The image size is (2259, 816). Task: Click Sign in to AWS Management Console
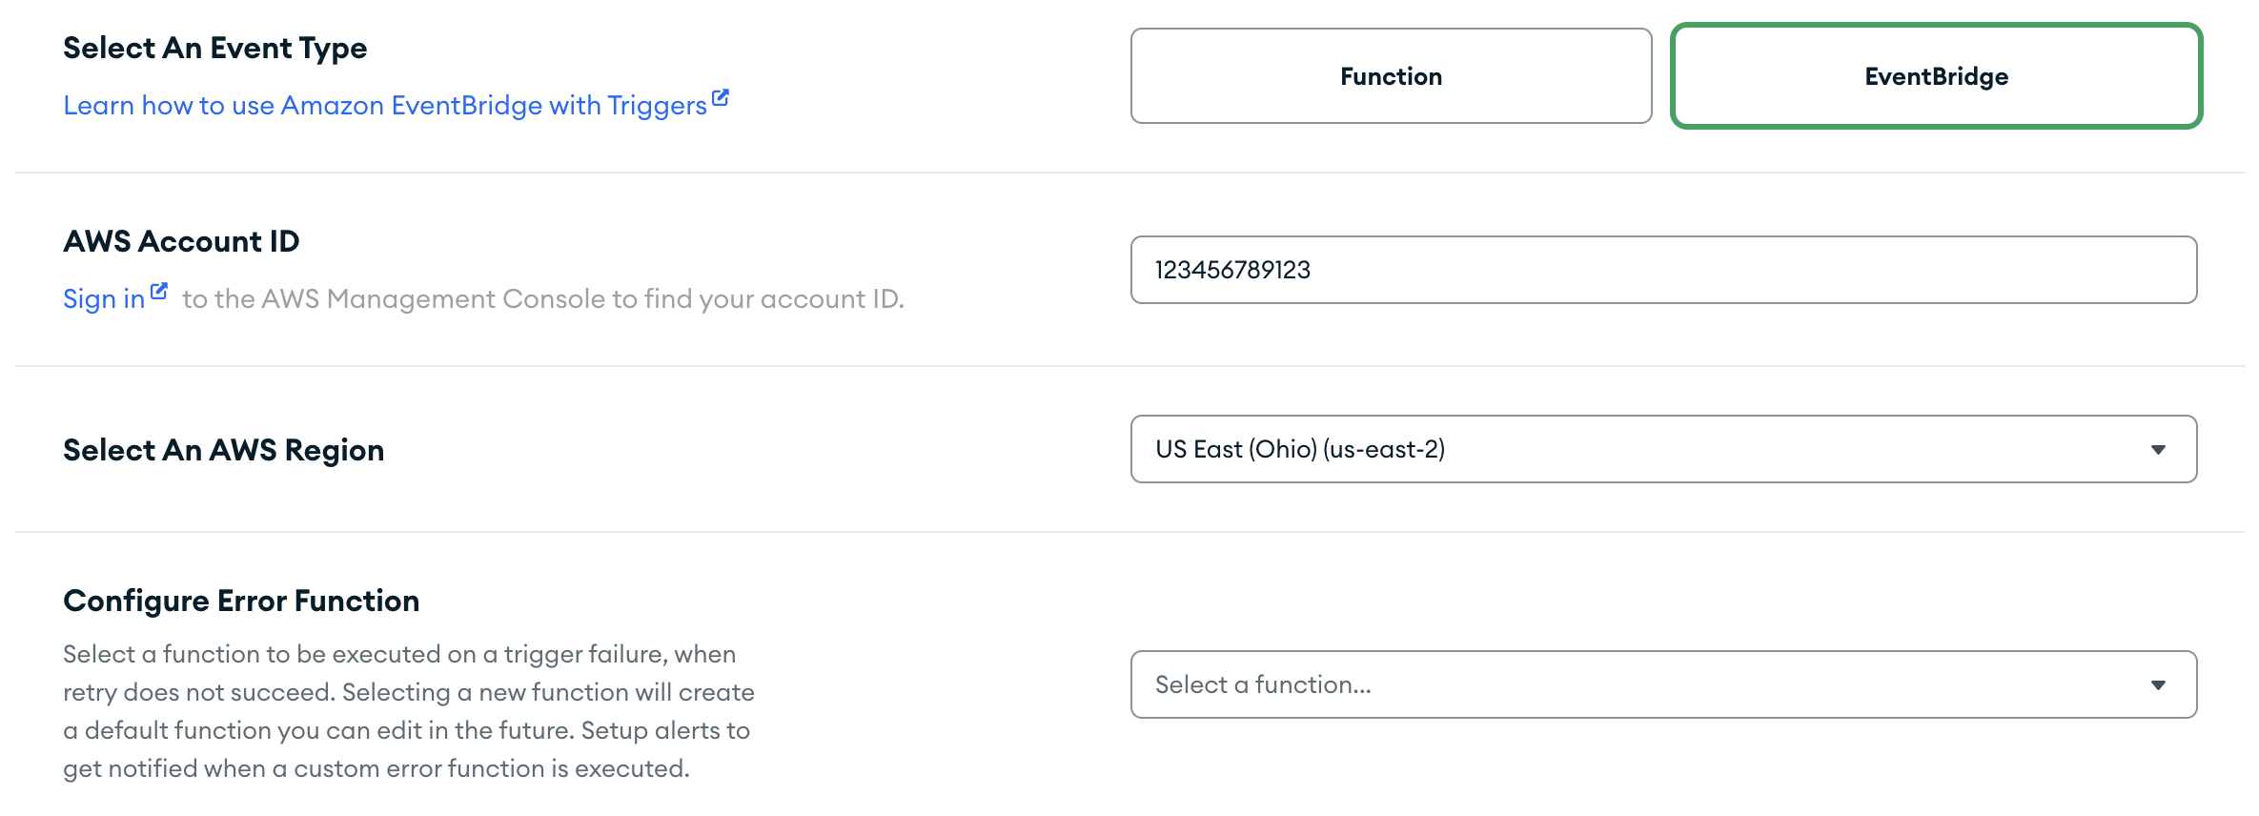105,298
